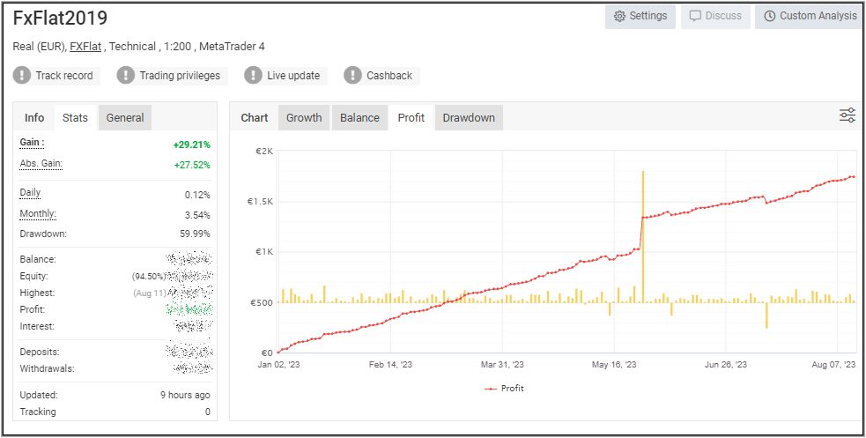Click the Custom Analysis clock icon

(x=770, y=16)
